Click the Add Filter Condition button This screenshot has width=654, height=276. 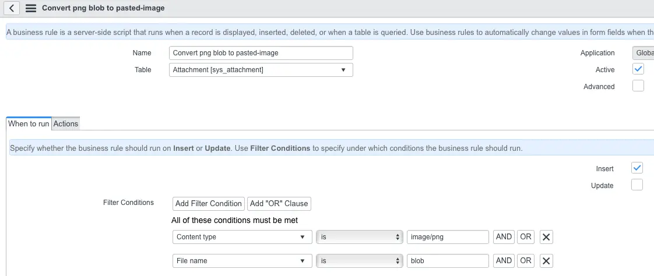click(x=208, y=203)
